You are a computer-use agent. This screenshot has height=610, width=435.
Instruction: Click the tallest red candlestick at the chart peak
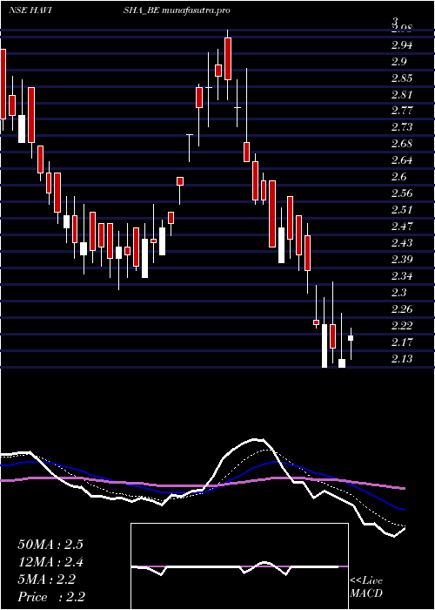(x=228, y=58)
